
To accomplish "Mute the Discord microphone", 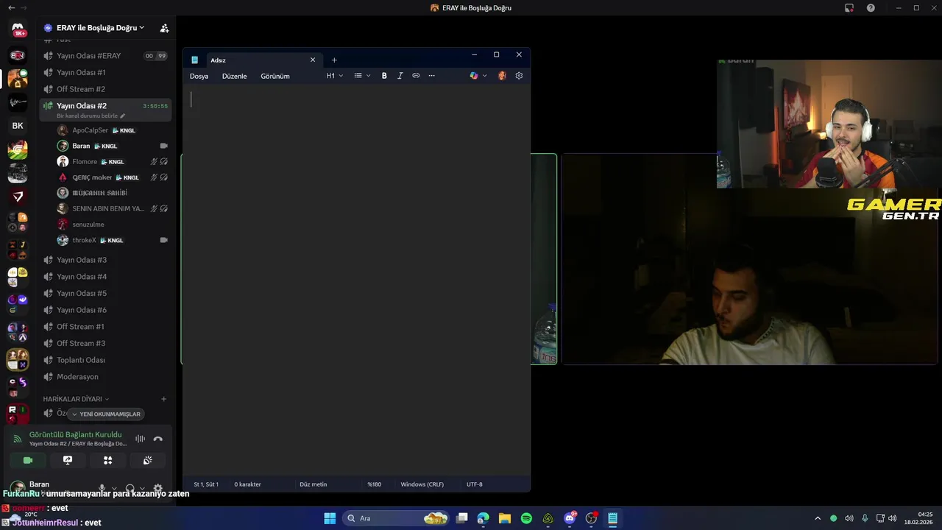I will tap(102, 488).
